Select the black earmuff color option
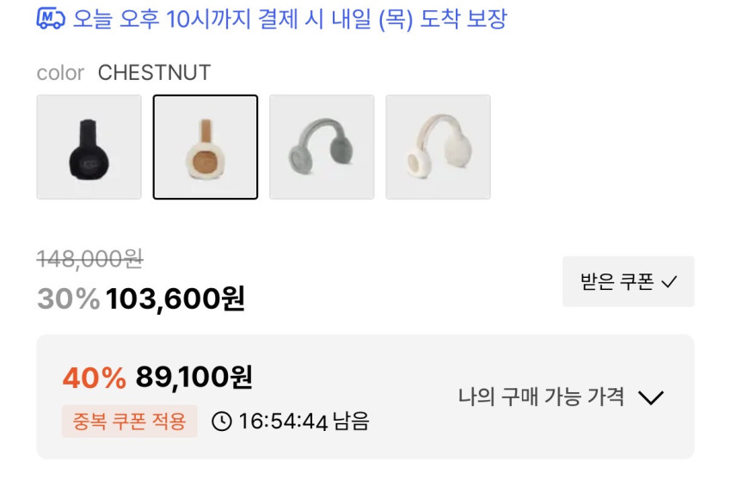Viewport: 731px width, 480px height. pyautogui.click(x=89, y=147)
